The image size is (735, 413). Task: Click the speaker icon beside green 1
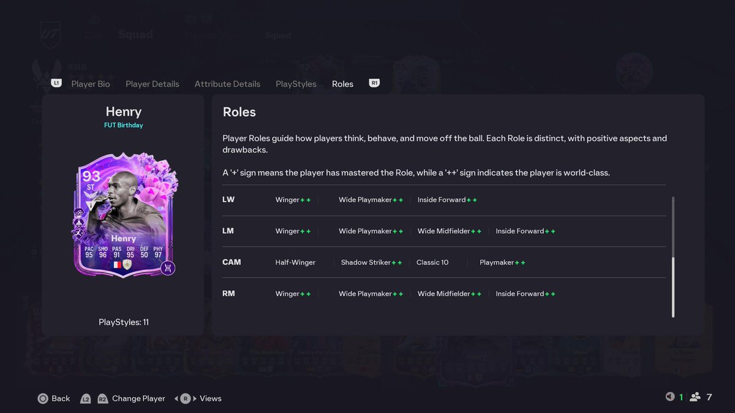pos(670,397)
